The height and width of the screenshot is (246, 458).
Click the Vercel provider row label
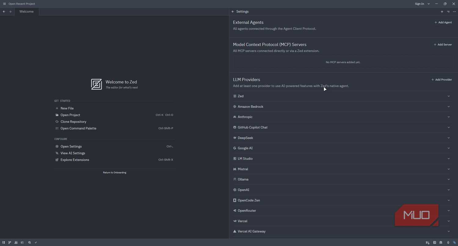tap(242, 221)
